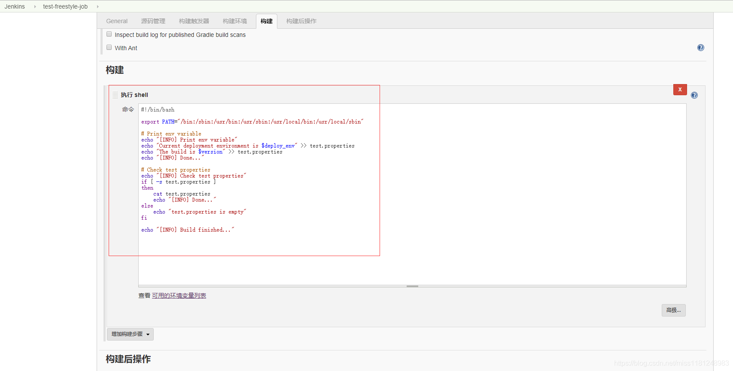
Task: Jump to the 构建后操作 tab
Action: [301, 21]
